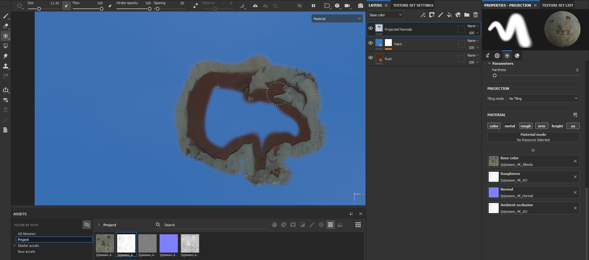Open the Tiling mode dropdown

coord(543,99)
